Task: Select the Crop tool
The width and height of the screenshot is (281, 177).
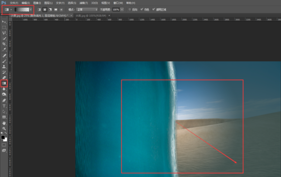Action: pos(4,44)
